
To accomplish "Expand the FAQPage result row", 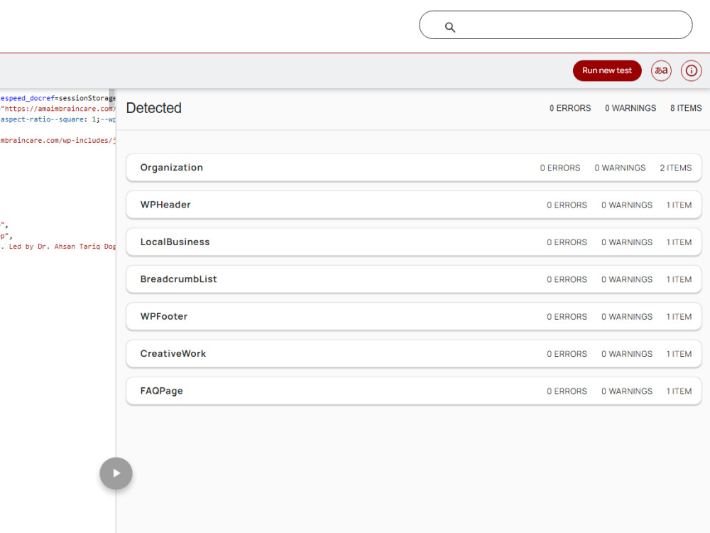I will pos(413,391).
